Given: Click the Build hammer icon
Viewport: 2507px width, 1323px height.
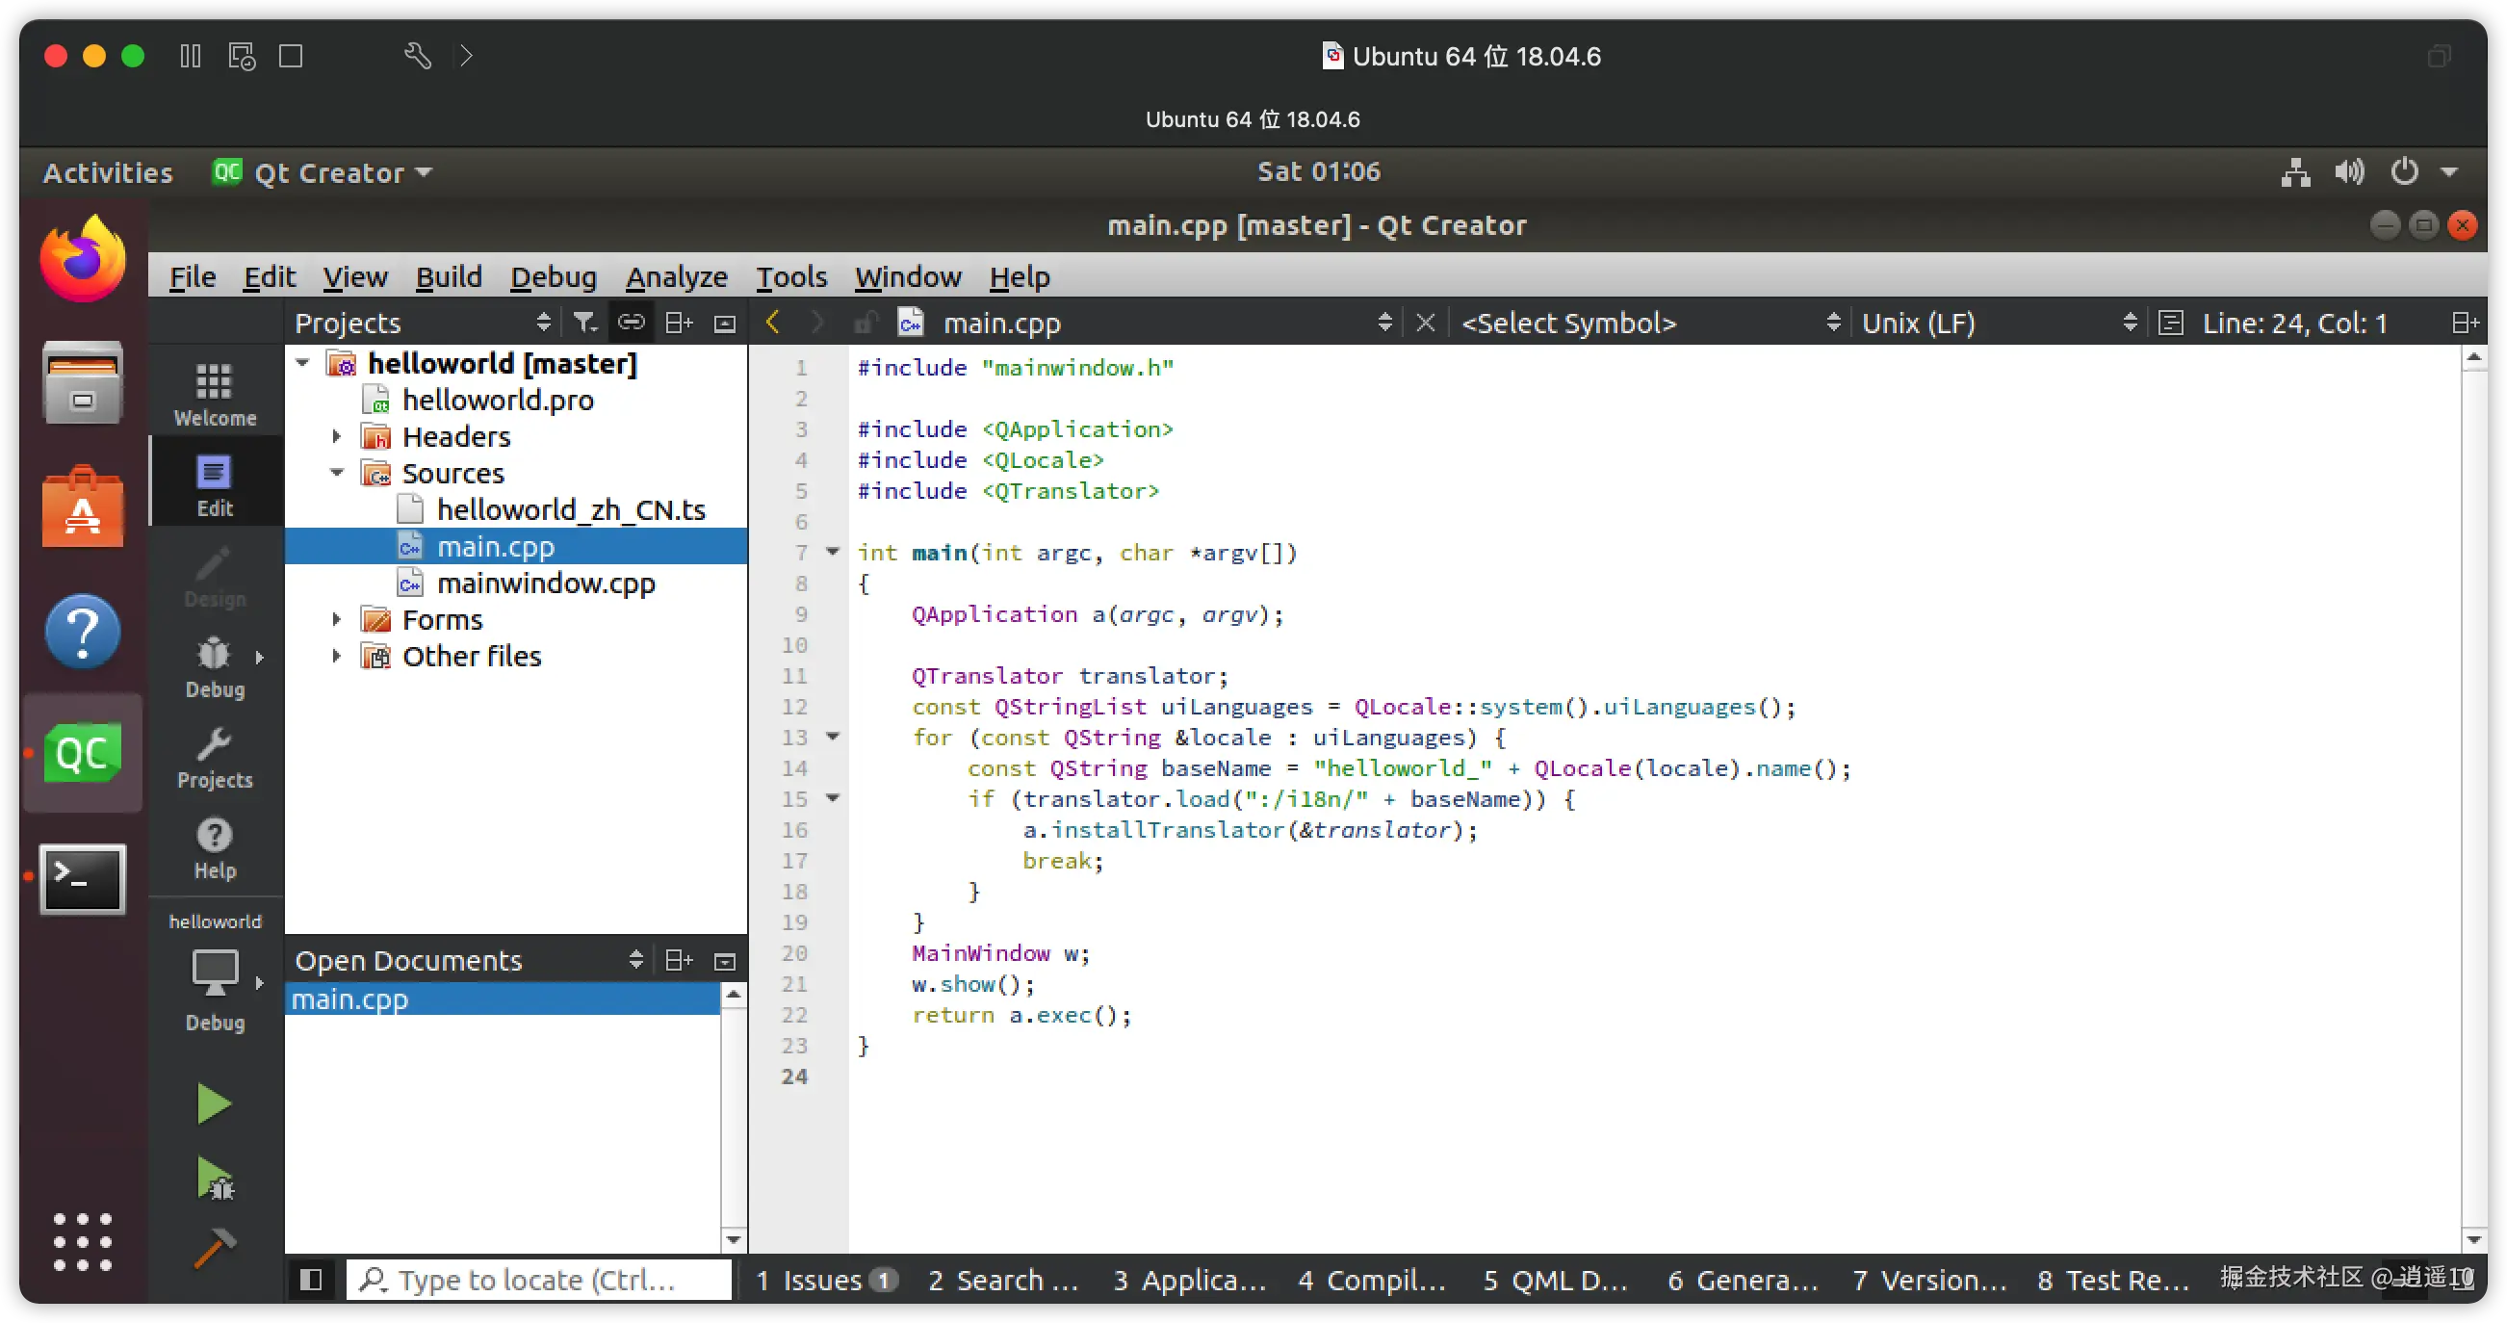Looking at the screenshot, I should click(x=214, y=1248).
